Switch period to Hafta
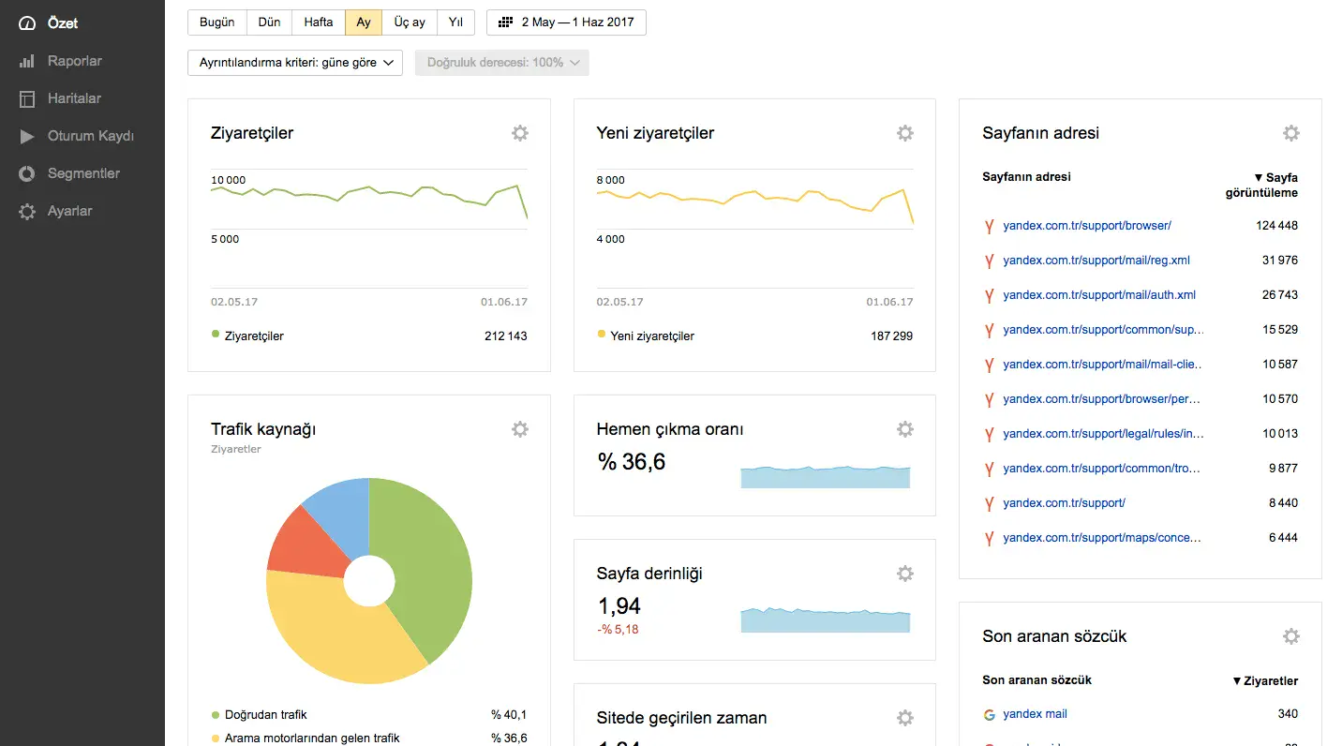 [x=319, y=22]
